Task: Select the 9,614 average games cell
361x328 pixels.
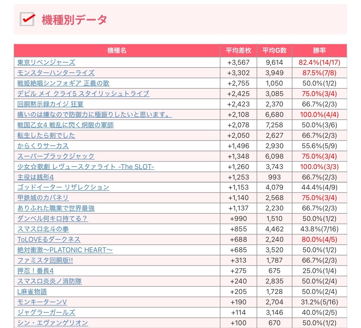Action: (x=274, y=62)
